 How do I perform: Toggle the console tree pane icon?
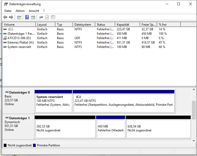point(19,17)
